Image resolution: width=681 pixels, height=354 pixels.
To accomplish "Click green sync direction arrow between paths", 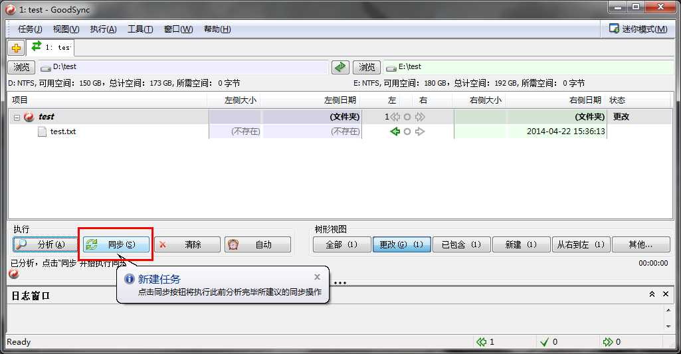I will tap(340, 67).
